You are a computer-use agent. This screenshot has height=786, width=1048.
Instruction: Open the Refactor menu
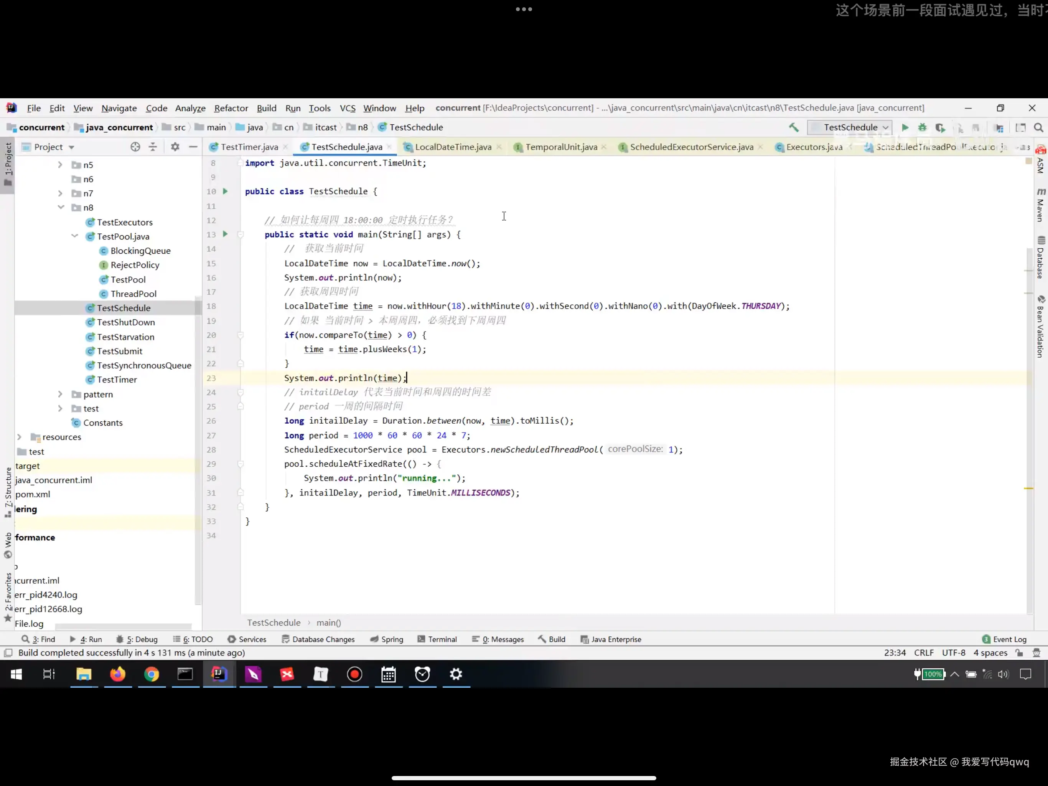pos(231,108)
